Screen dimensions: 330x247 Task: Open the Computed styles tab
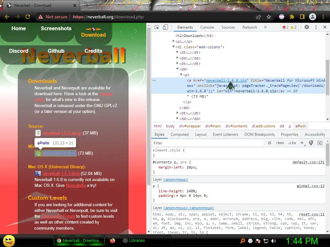[x=180, y=134]
